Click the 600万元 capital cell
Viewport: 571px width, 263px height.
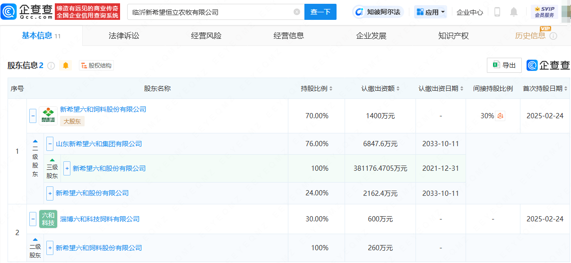point(381,219)
